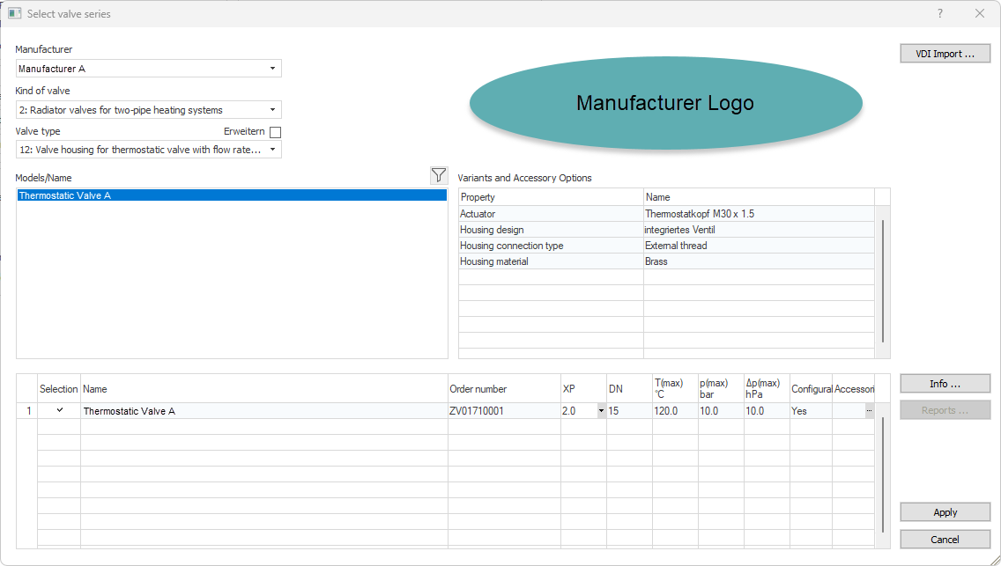The image size is (1001, 566).
Task: Click the filter funnel icon above Models list
Action: point(439,175)
